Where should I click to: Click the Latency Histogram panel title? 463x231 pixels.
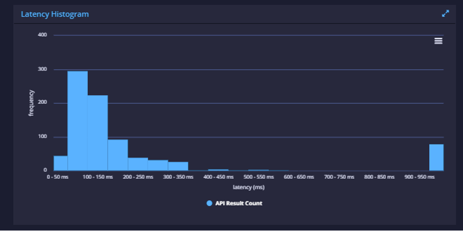point(55,14)
